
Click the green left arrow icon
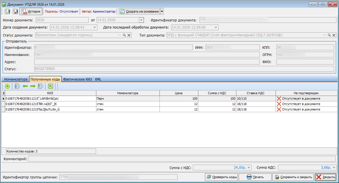point(25,86)
